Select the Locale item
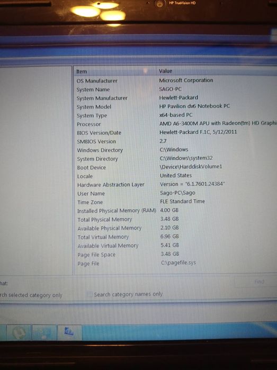This screenshot has width=277, height=370. [x=85, y=176]
